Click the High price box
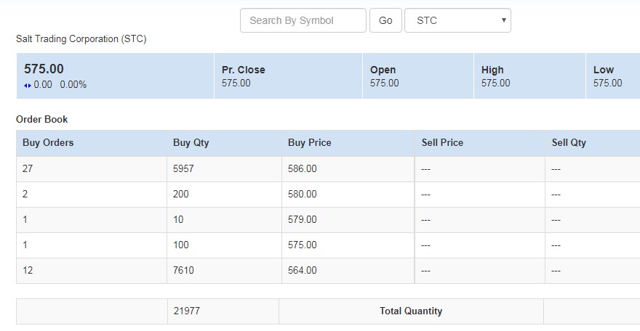Viewport: 640px width, 331px height. (529, 76)
